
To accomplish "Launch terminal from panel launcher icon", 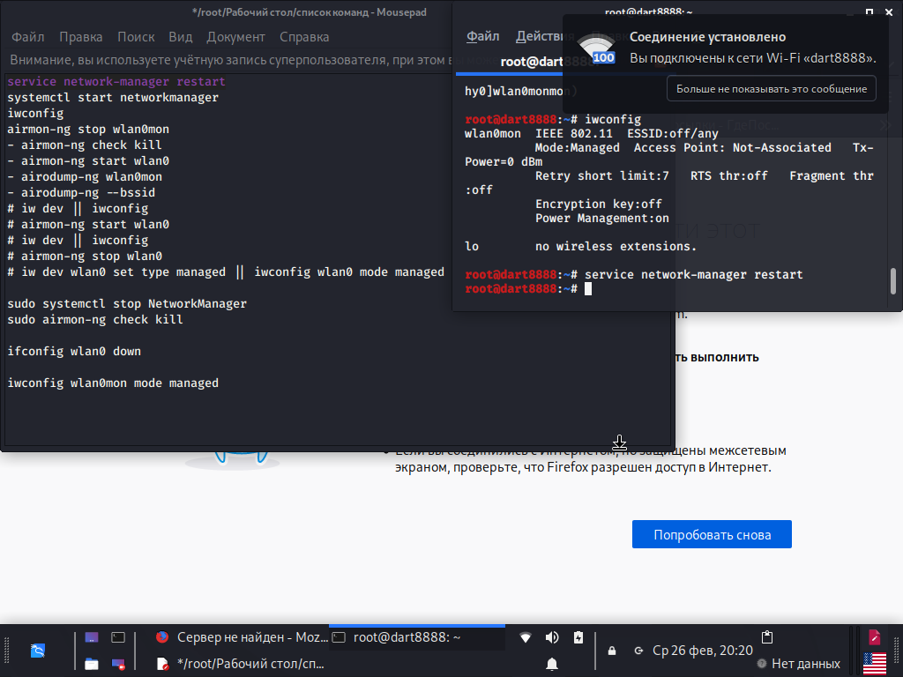I will click(x=118, y=637).
